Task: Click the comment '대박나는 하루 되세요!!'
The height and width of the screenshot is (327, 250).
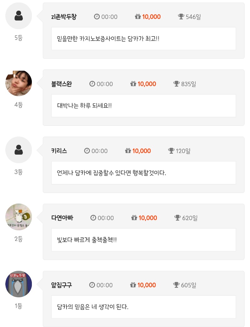Action: [x=84, y=106]
